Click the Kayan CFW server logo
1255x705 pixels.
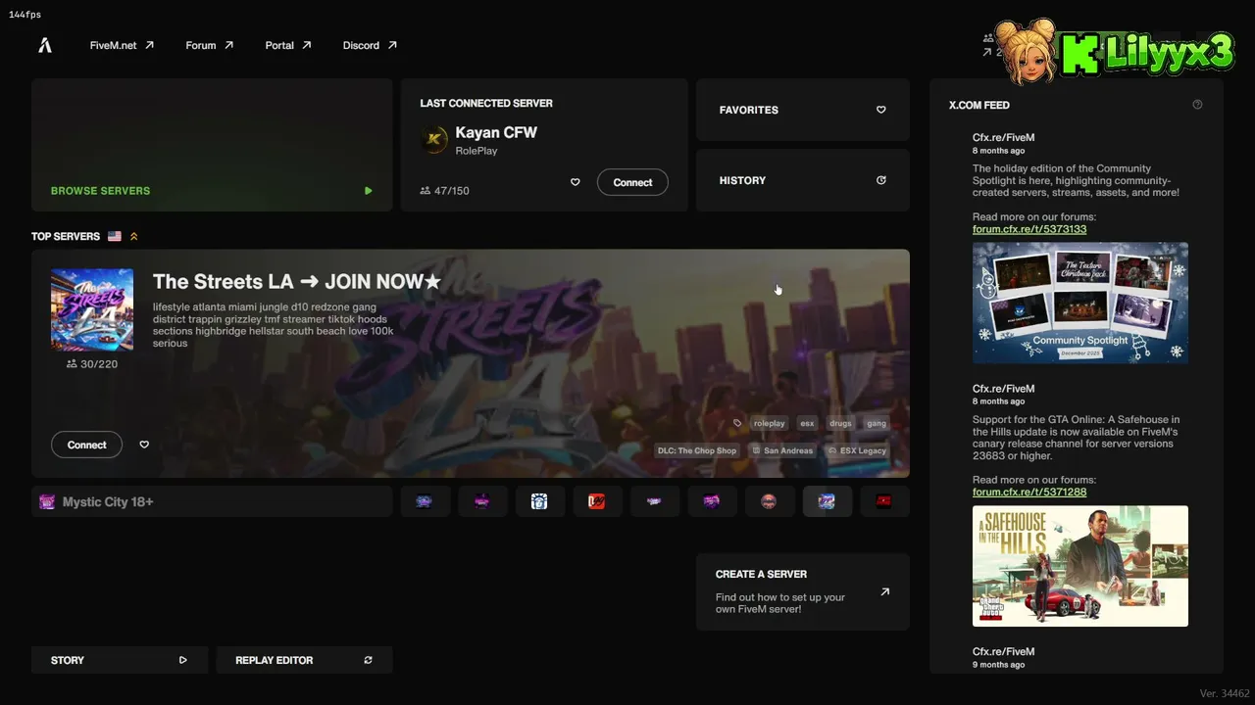434,140
